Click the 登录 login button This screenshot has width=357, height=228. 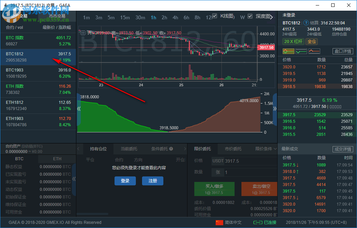pos(125,181)
